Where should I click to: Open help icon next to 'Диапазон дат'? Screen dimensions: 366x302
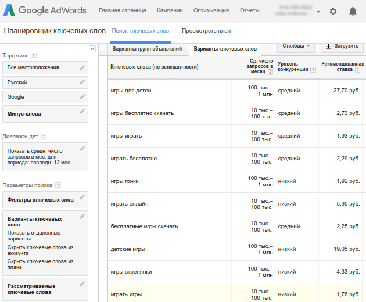coord(44,136)
